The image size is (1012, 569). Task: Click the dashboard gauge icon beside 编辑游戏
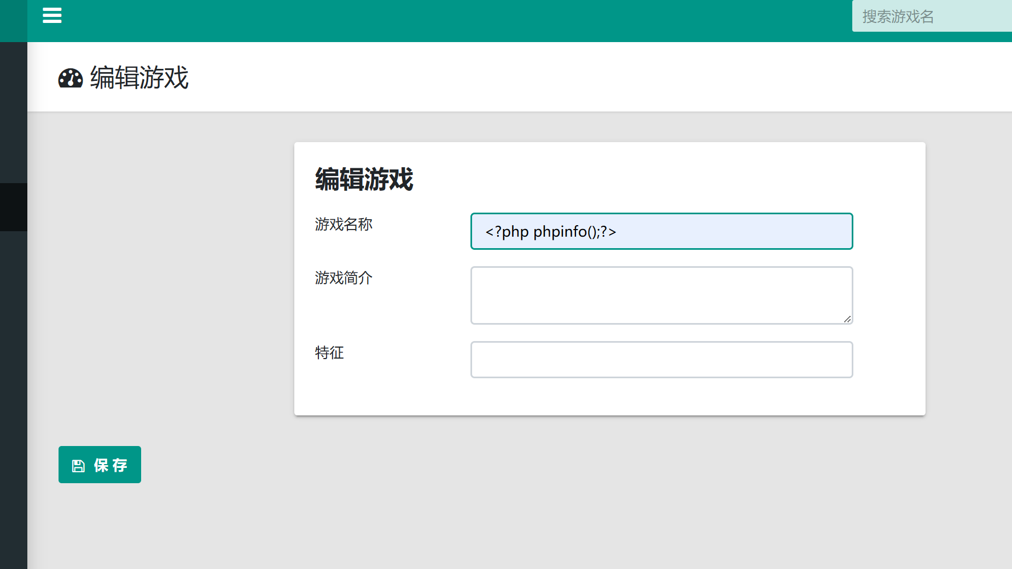point(71,78)
